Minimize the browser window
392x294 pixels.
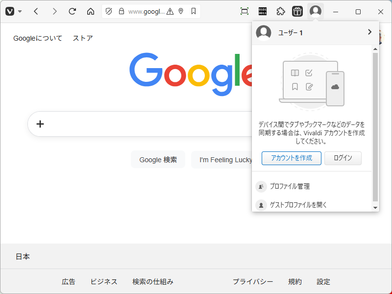click(x=336, y=12)
